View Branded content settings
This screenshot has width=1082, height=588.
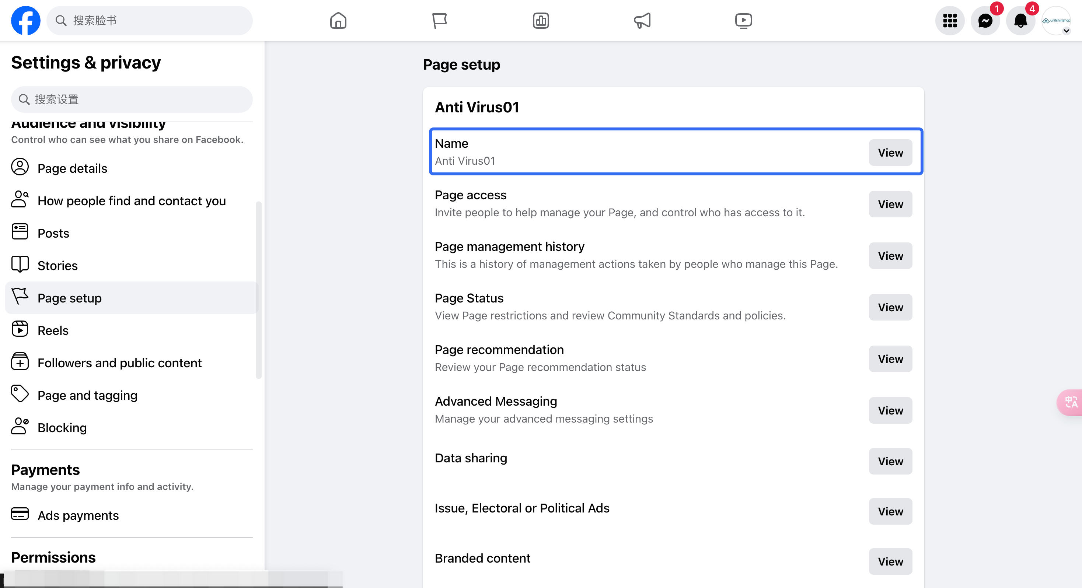(x=890, y=561)
